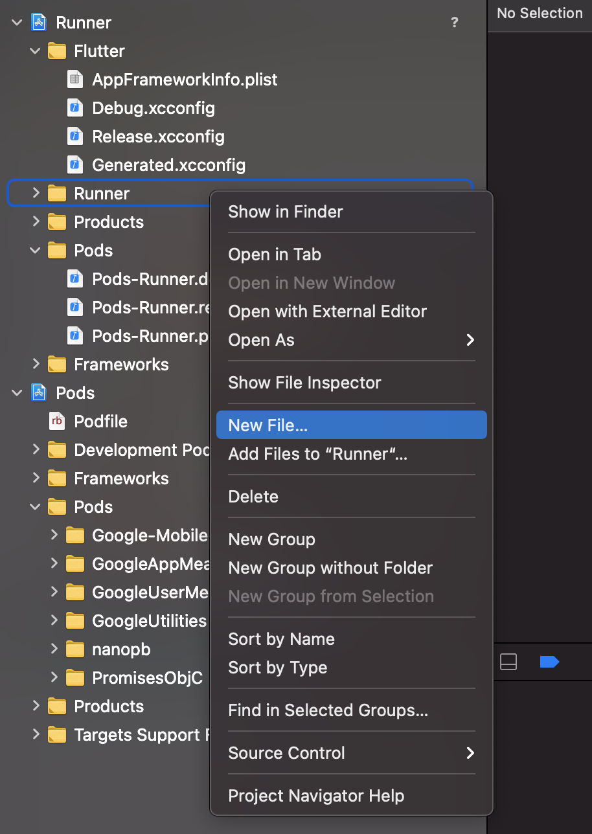Choose New File… from the context menu

[x=268, y=425]
